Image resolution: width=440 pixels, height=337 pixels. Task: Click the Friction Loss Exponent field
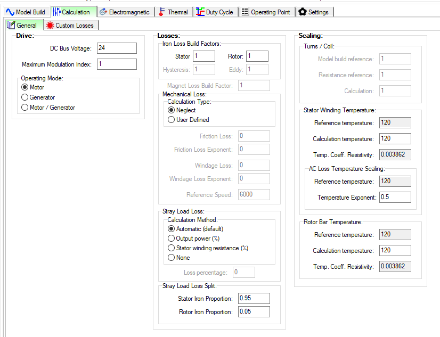click(x=254, y=149)
